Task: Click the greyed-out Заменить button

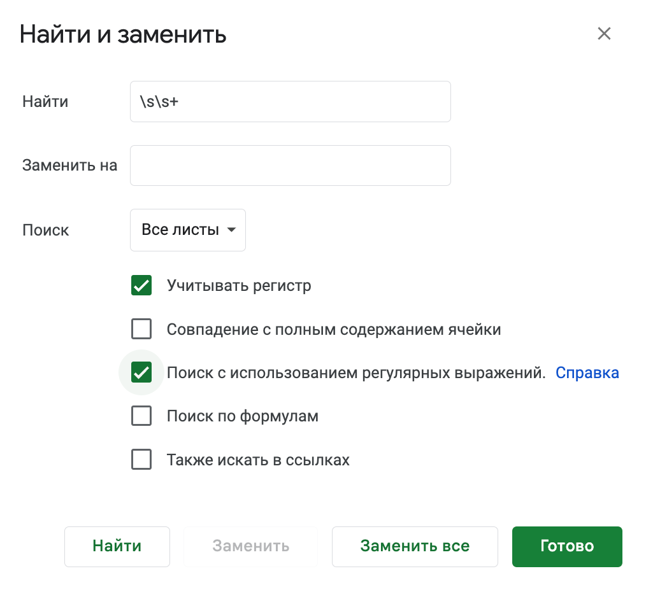Action: 251,546
